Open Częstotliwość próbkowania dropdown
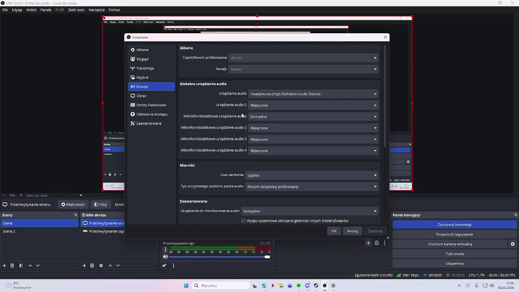519x292 pixels. [303, 58]
